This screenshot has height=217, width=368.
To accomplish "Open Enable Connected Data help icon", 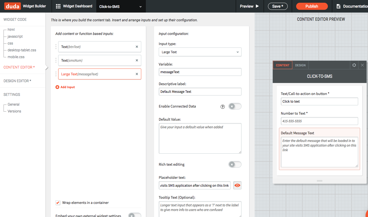I will coord(223,106).
